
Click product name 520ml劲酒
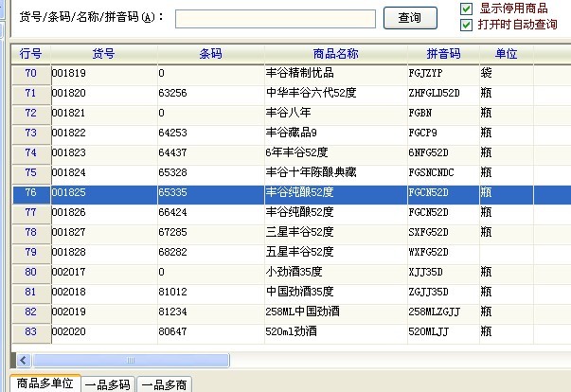tap(291, 331)
